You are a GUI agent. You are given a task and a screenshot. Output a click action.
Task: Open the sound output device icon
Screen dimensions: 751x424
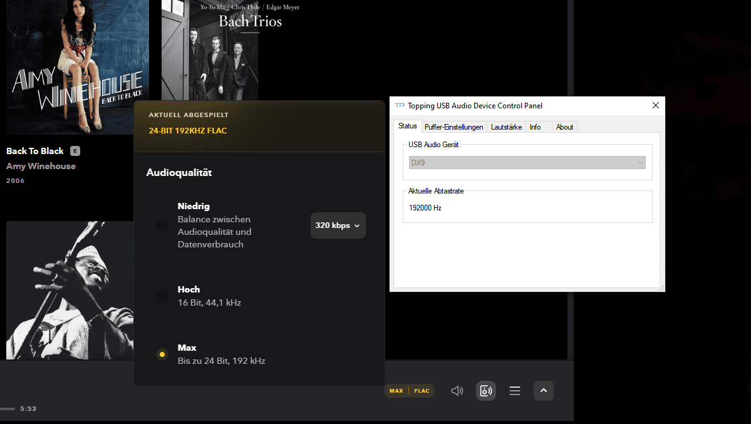(x=485, y=391)
